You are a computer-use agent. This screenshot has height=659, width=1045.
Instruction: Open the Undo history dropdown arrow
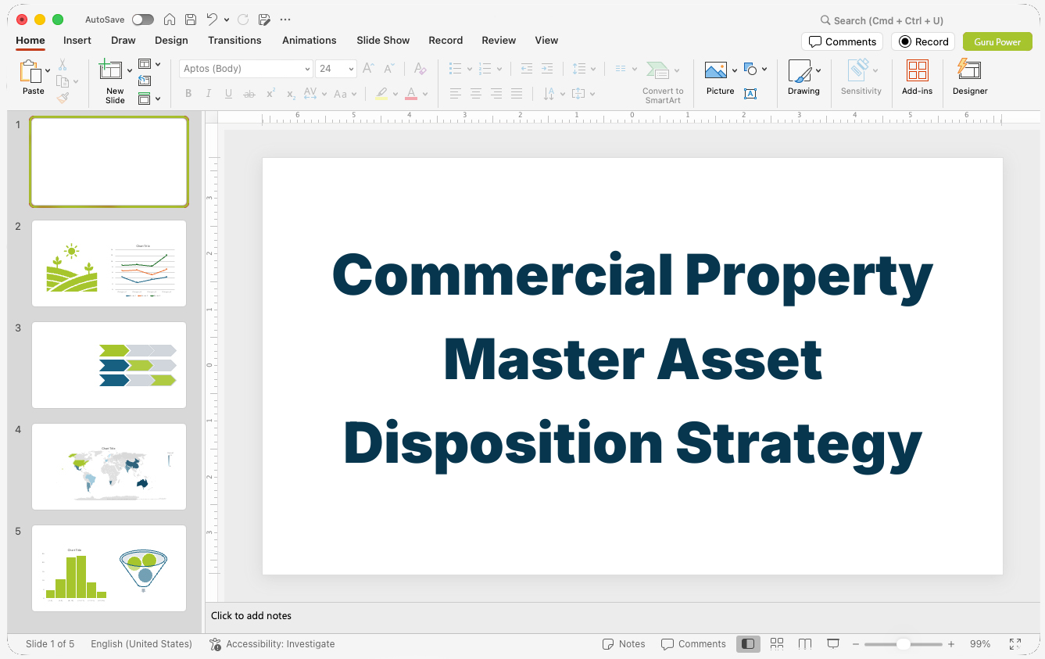pyautogui.click(x=227, y=20)
